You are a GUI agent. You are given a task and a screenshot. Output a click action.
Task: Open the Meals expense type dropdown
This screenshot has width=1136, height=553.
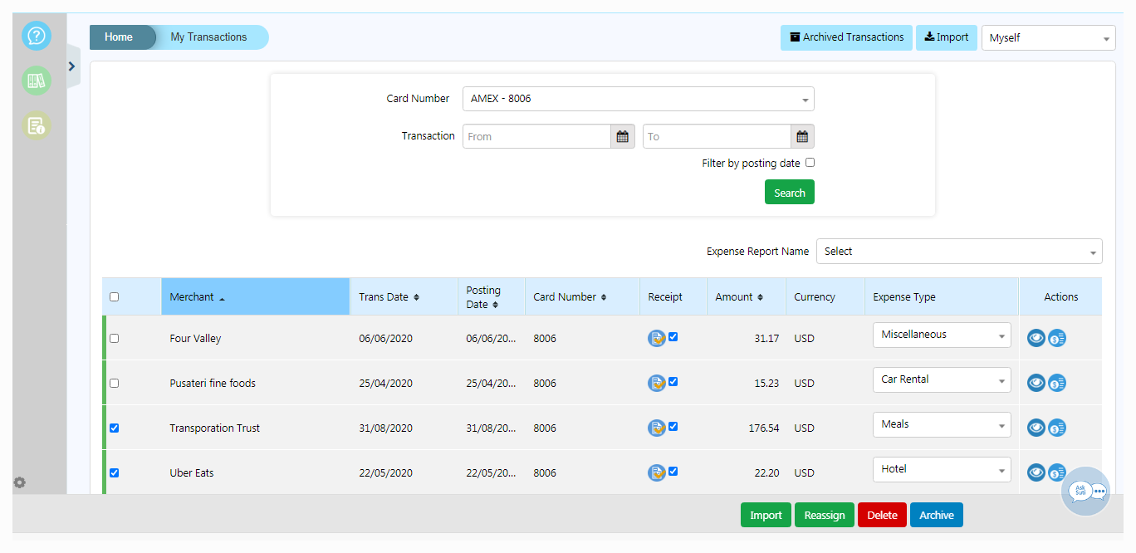coord(942,424)
